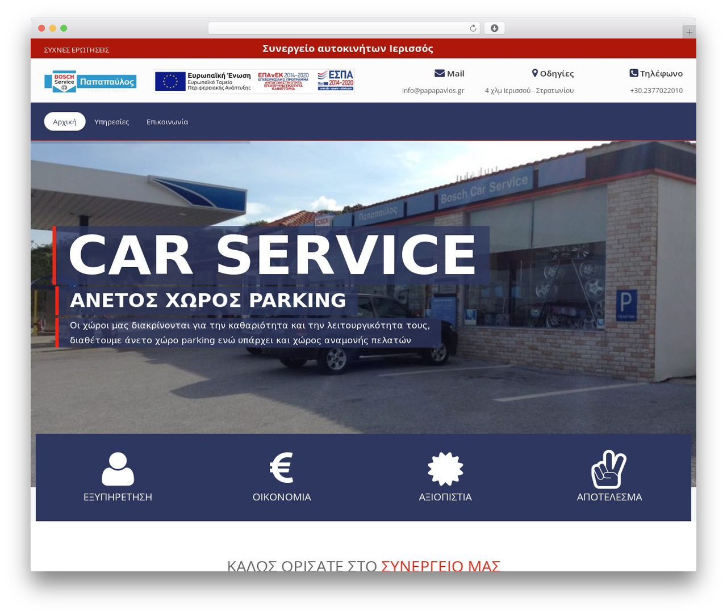
Task: Click the phone icon beside Τηλέφωνο
Action: [634, 73]
